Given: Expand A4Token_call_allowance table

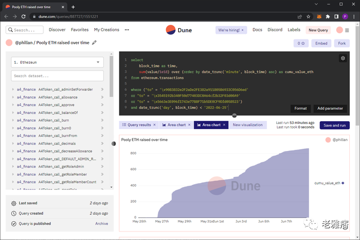Looking at the screenshot, I should pos(13,97).
